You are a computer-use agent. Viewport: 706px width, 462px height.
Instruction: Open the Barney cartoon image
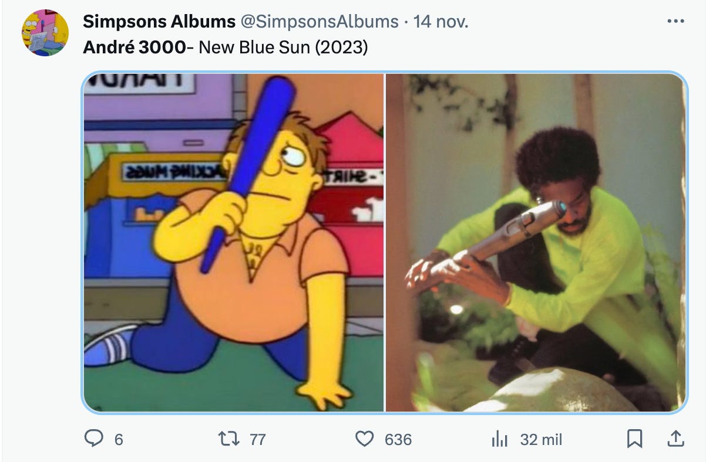234,242
